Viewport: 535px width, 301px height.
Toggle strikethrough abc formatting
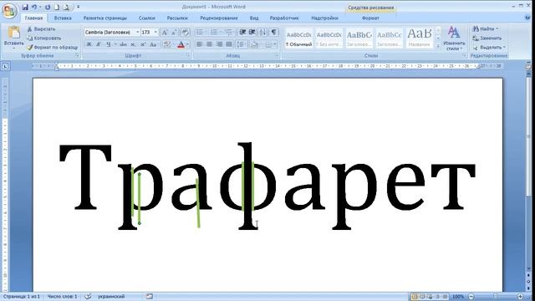tap(124, 44)
